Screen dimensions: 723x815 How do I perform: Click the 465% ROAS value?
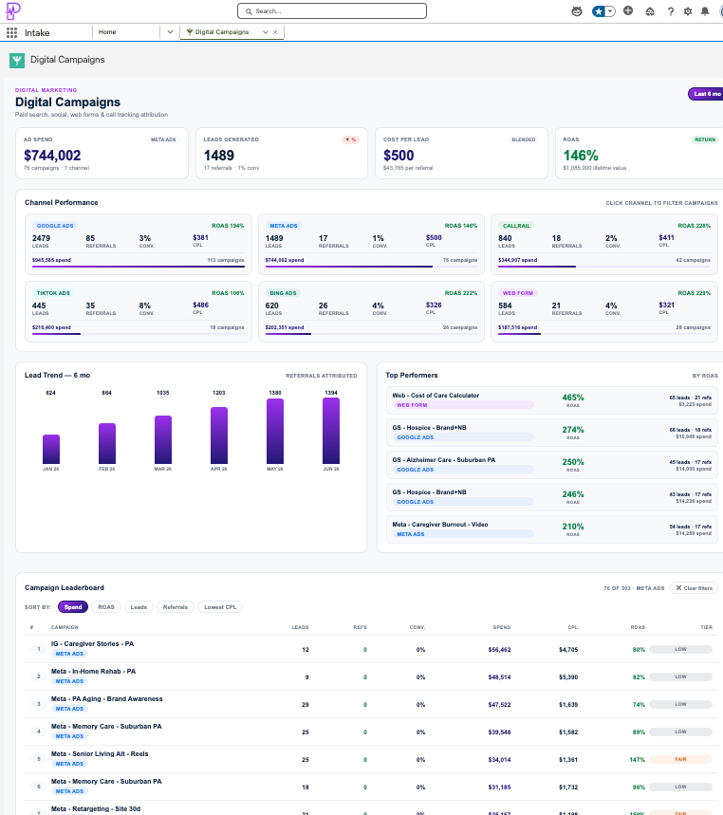pos(573,398)
